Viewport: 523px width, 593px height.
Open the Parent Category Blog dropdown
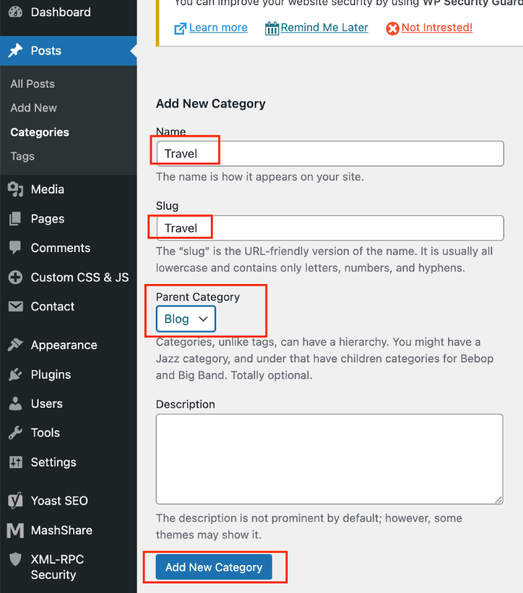click(x=186, y=319)
